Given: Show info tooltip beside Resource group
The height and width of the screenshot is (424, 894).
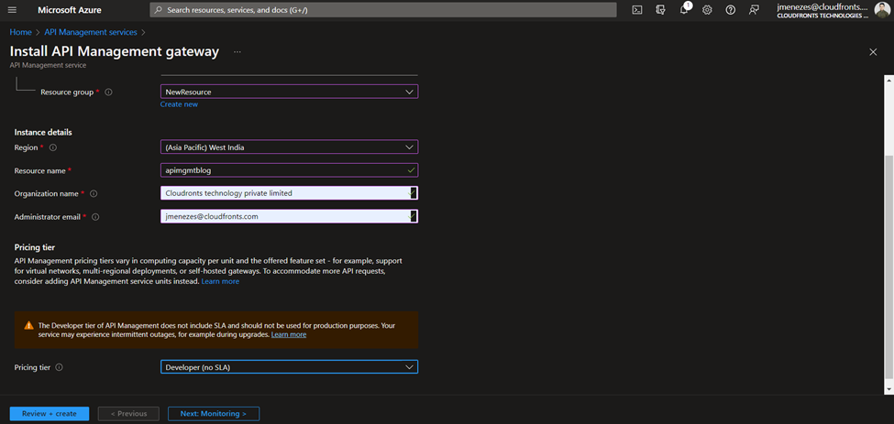Looking at the screenshot, I should [108, 92].
